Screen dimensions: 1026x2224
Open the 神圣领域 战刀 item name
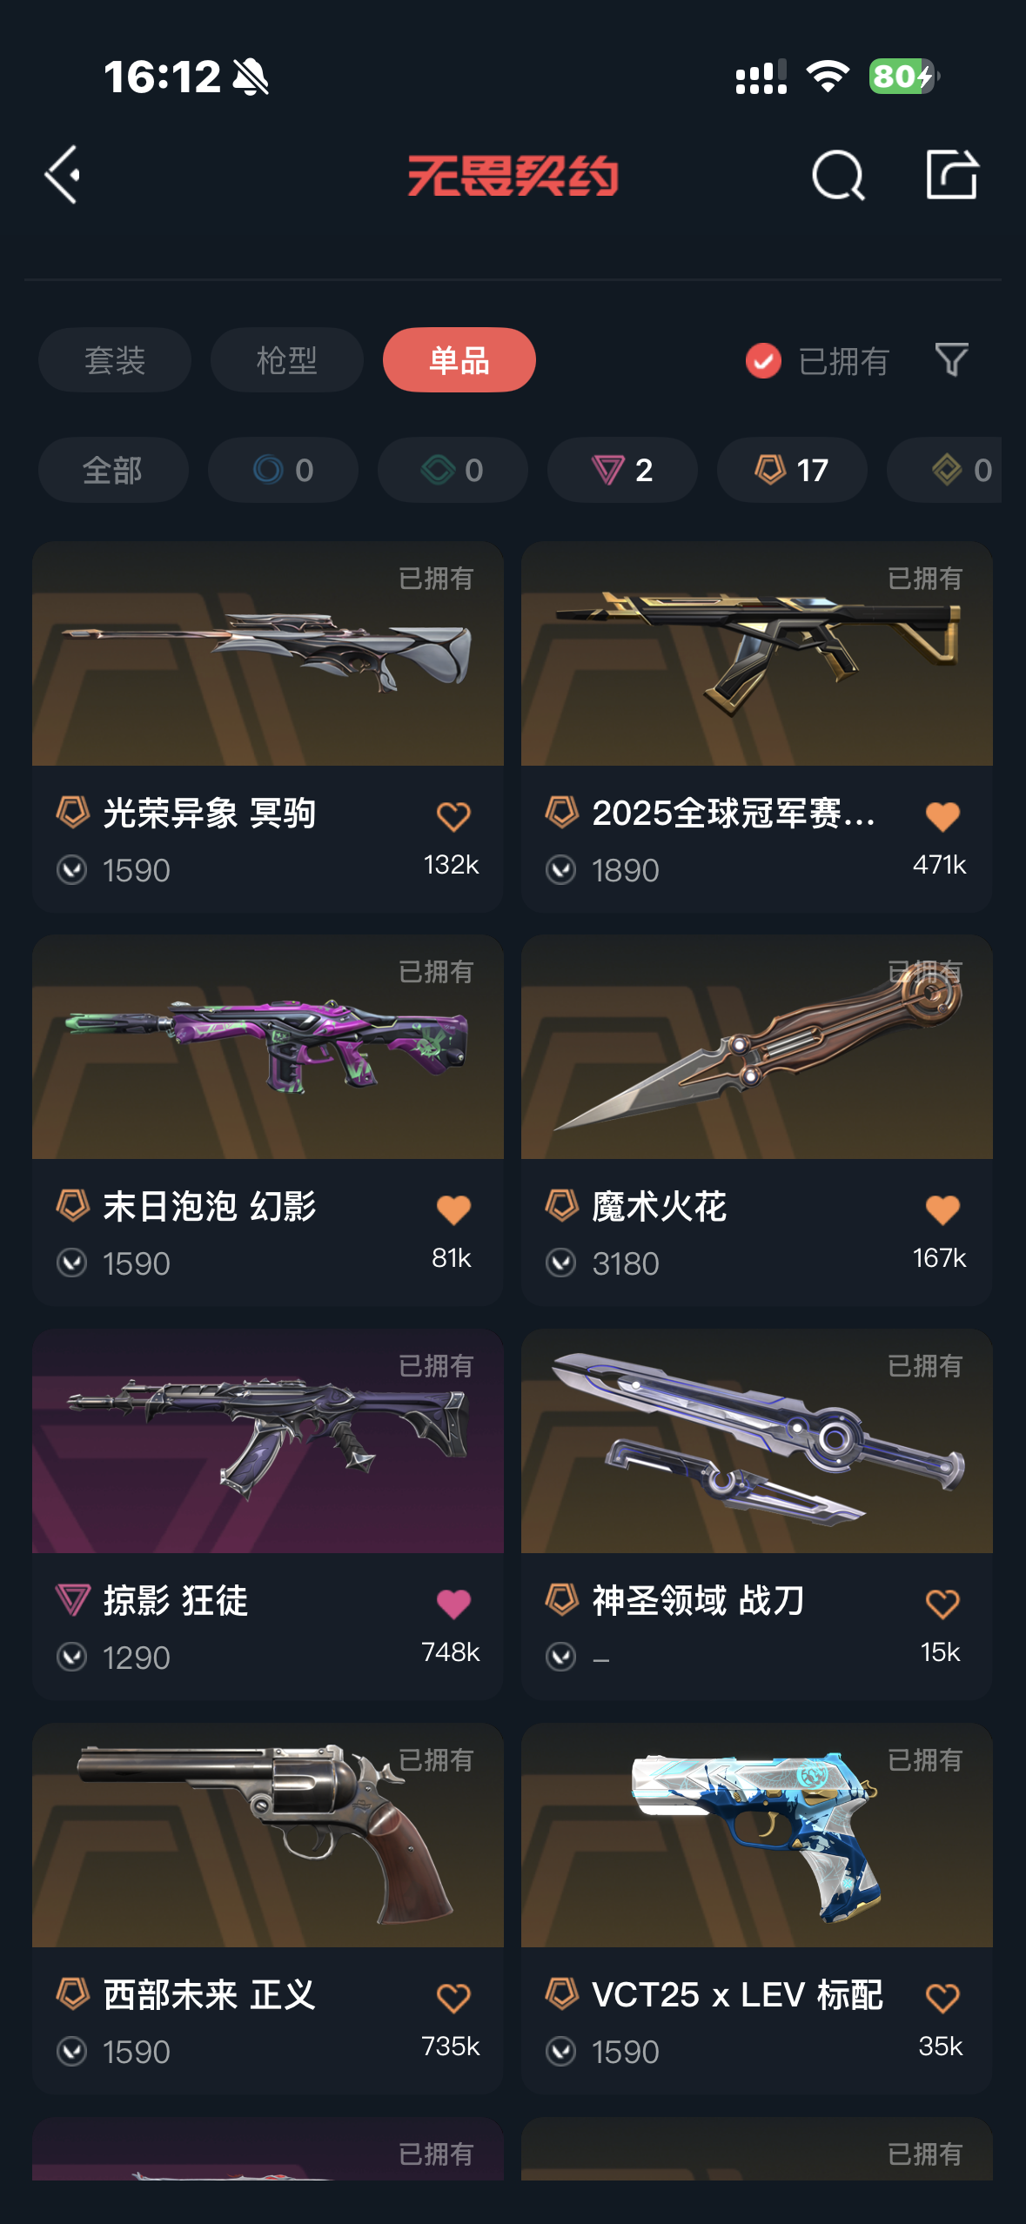[698, 1600]
